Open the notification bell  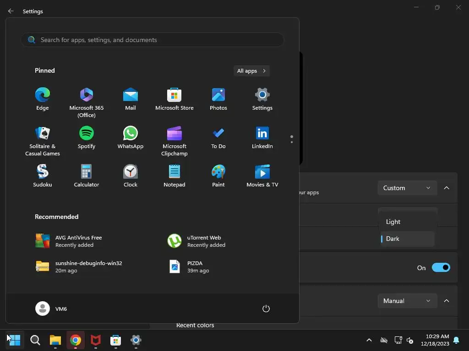[457, 340]
